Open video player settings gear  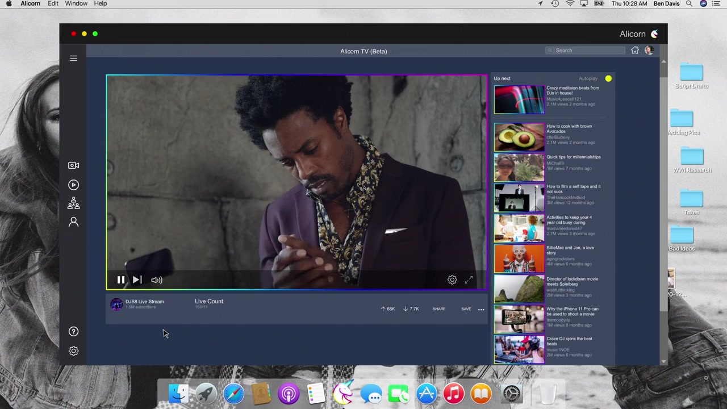tap(452, 280)
